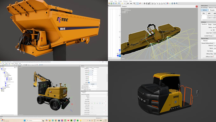
Task: Open the File menu in bottom-left window
Action: pyautogui.click(x=1, y=63)
